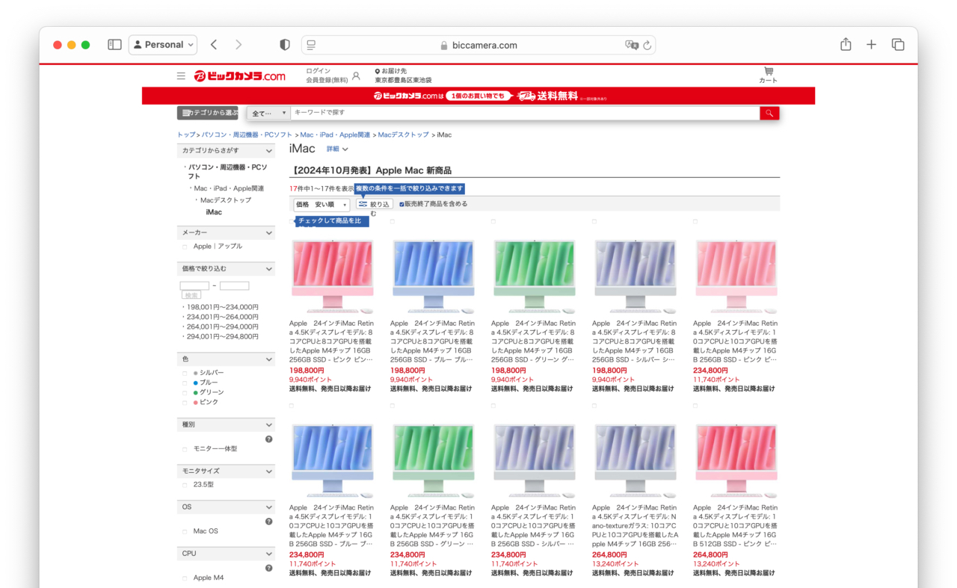Add a new tab with plus icon
The width and height of the screenshot is (957, 588).
point(871,45)
